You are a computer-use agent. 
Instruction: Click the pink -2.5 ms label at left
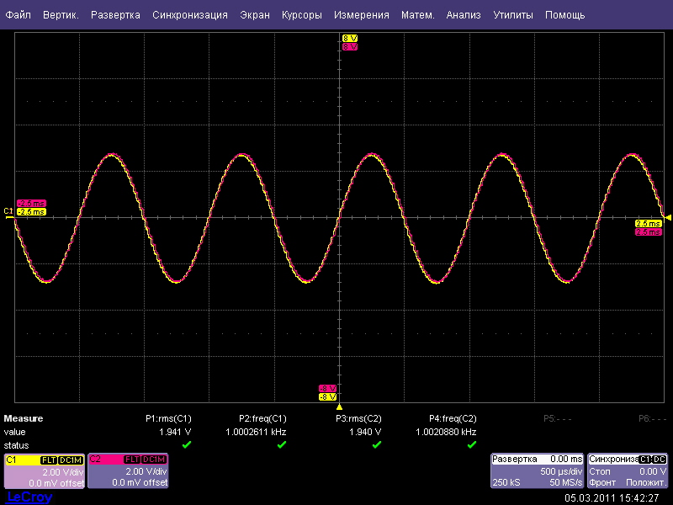point(31,203)
